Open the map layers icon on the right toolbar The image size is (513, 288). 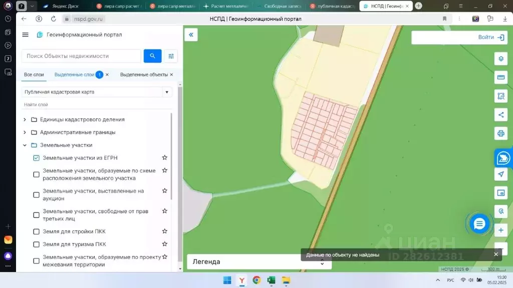click(501, 59)
